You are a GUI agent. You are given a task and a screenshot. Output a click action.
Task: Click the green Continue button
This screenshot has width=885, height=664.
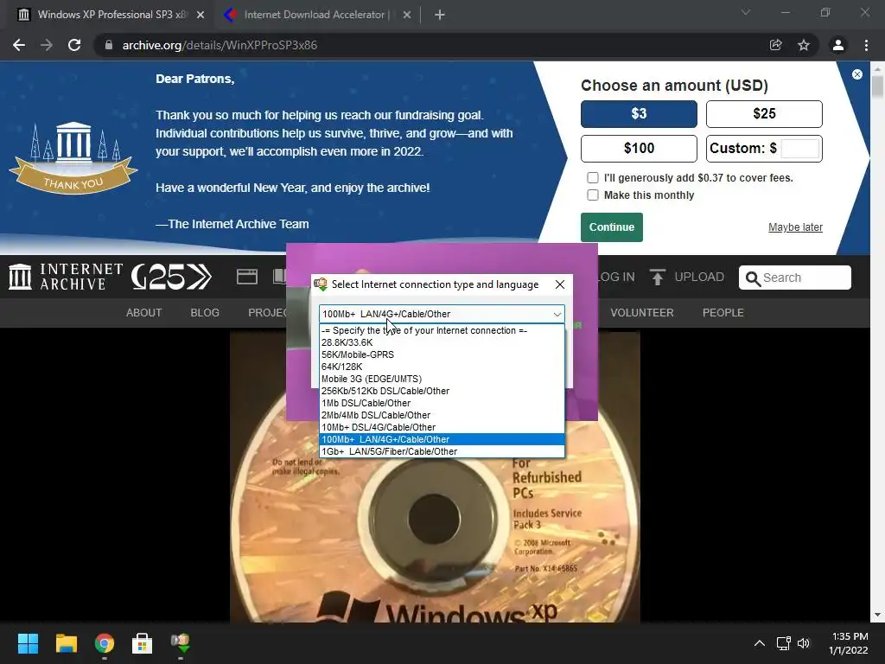point(612,227)
